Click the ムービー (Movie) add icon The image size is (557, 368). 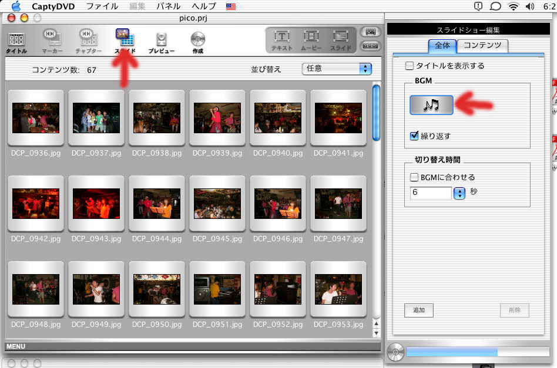[x=311, y=40]
